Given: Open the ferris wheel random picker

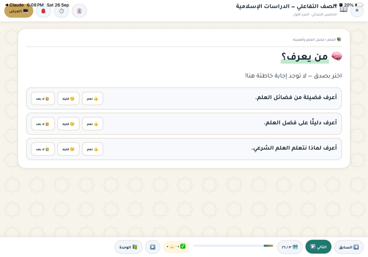Looking at the screenshot, I should tap(79, 11).
